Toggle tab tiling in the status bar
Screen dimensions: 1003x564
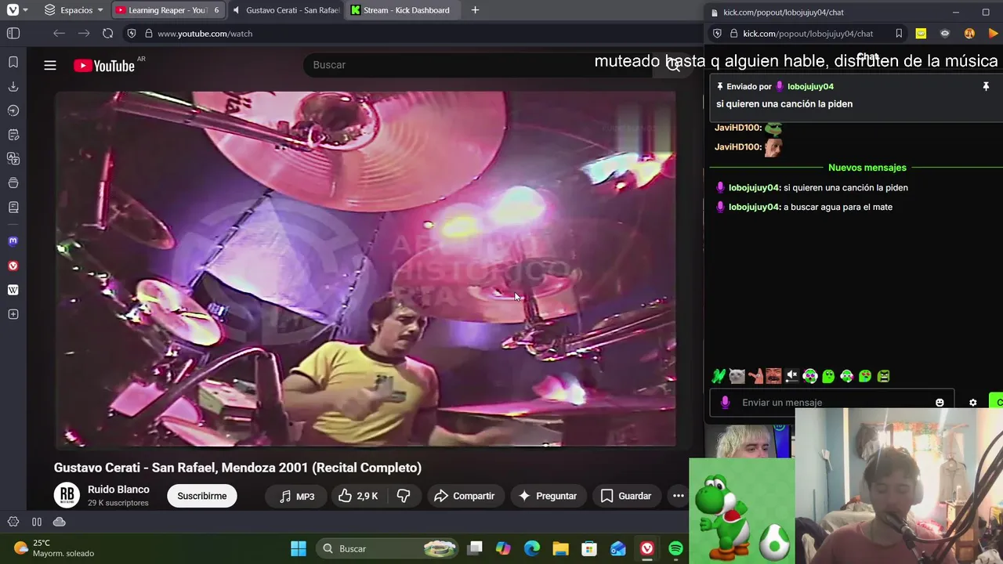click(37, 522)
